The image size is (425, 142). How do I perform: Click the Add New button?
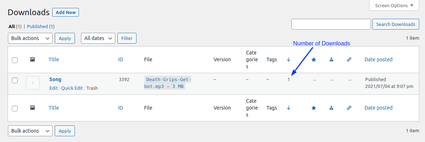(66, 12)
